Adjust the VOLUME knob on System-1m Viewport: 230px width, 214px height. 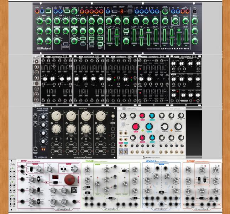185,21
